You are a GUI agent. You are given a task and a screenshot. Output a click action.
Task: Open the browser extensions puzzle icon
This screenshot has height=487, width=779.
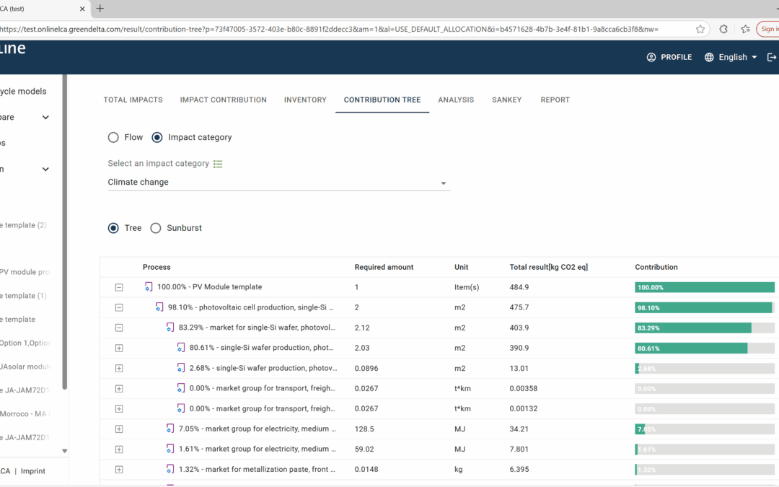[x=723, y=29]
